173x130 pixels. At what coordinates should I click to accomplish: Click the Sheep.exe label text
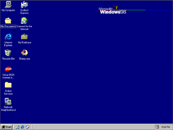point(24,59)
